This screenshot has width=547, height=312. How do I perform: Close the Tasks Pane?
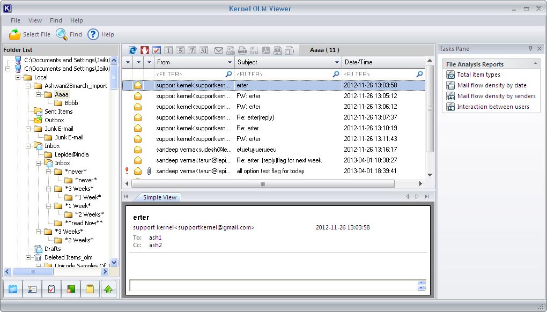pyautogui.click(x=539, y=48)
